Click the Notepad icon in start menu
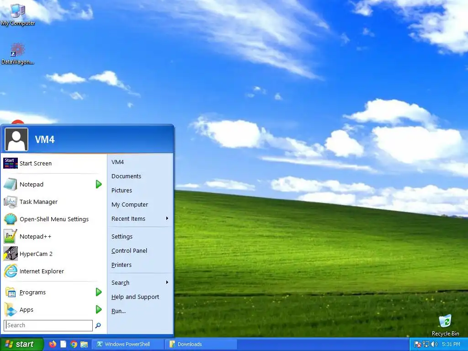This screenshot has height=351, width=468. tap(11, 184)
